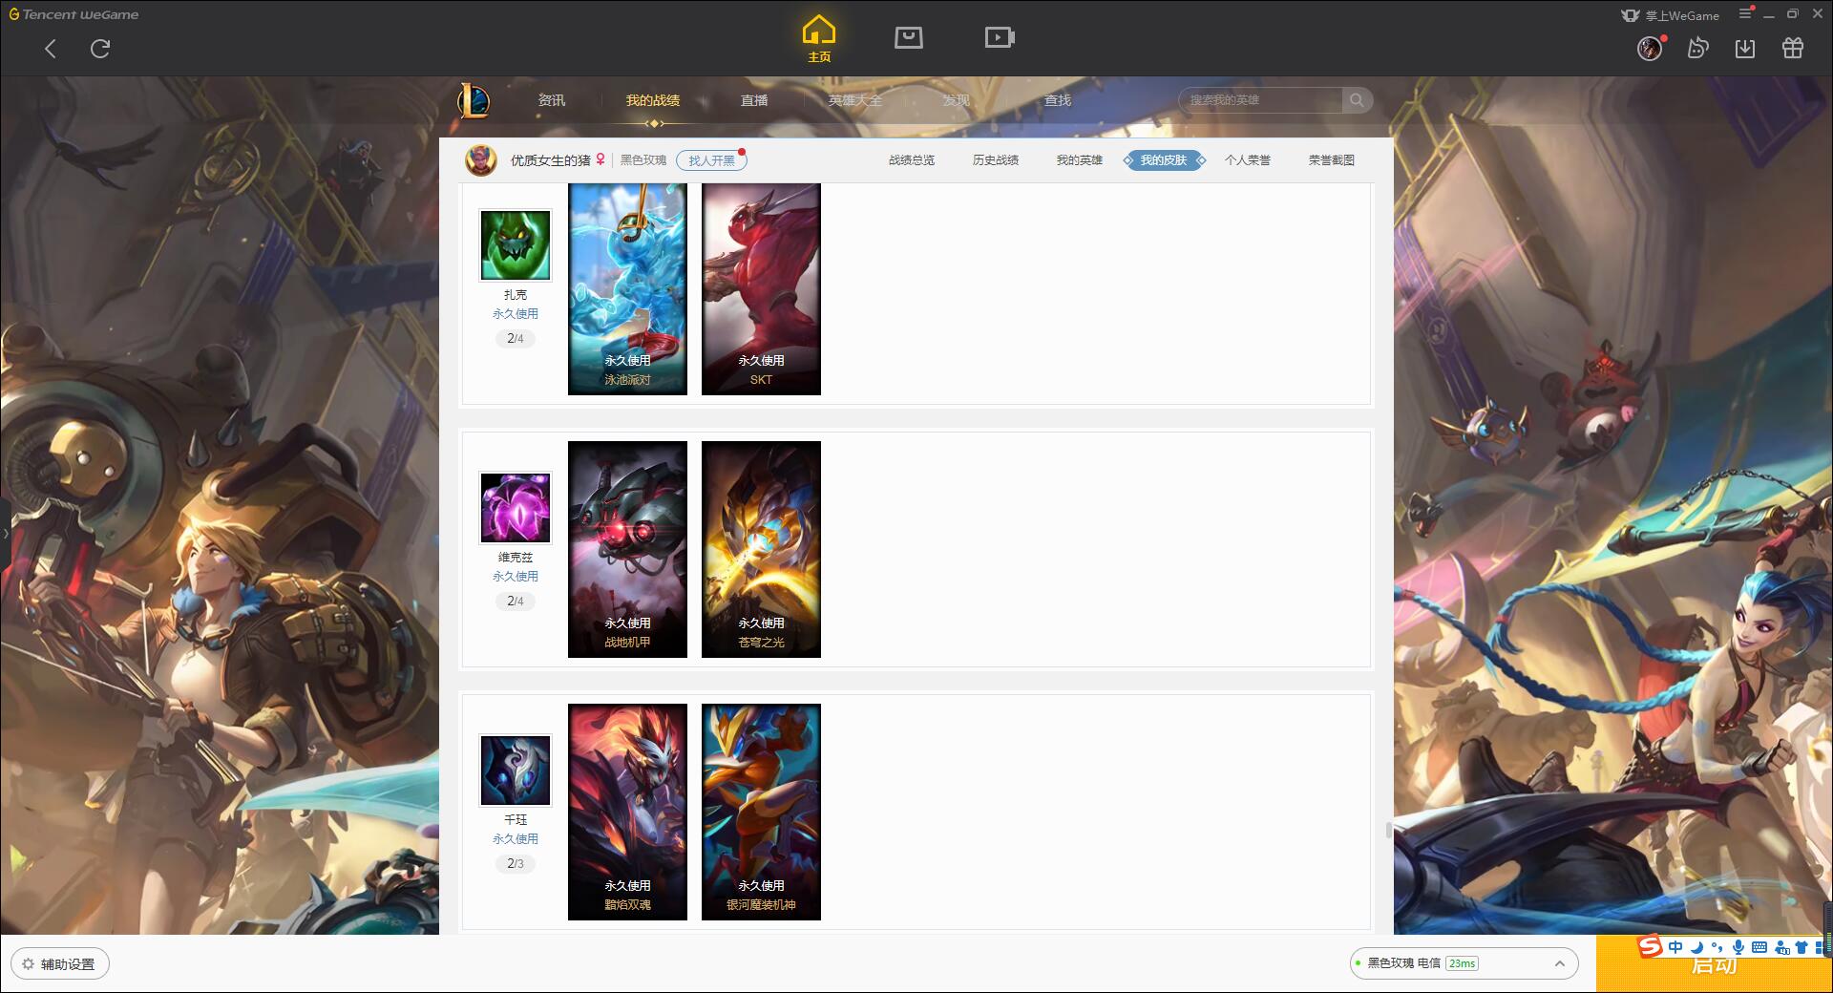Click the page vertical scrollbar handle

(x=1389, y=830)
